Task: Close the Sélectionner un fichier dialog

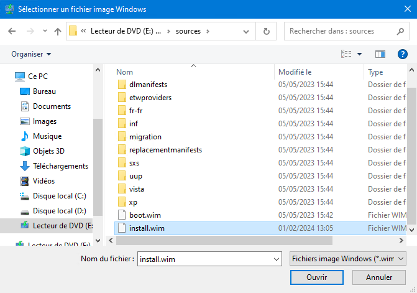Action: click(x=408, y=9)
